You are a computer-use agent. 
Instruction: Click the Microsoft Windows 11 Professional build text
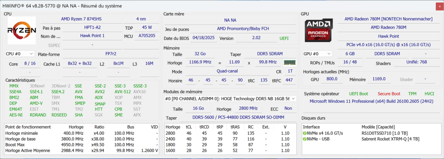(x=371, y=101)
